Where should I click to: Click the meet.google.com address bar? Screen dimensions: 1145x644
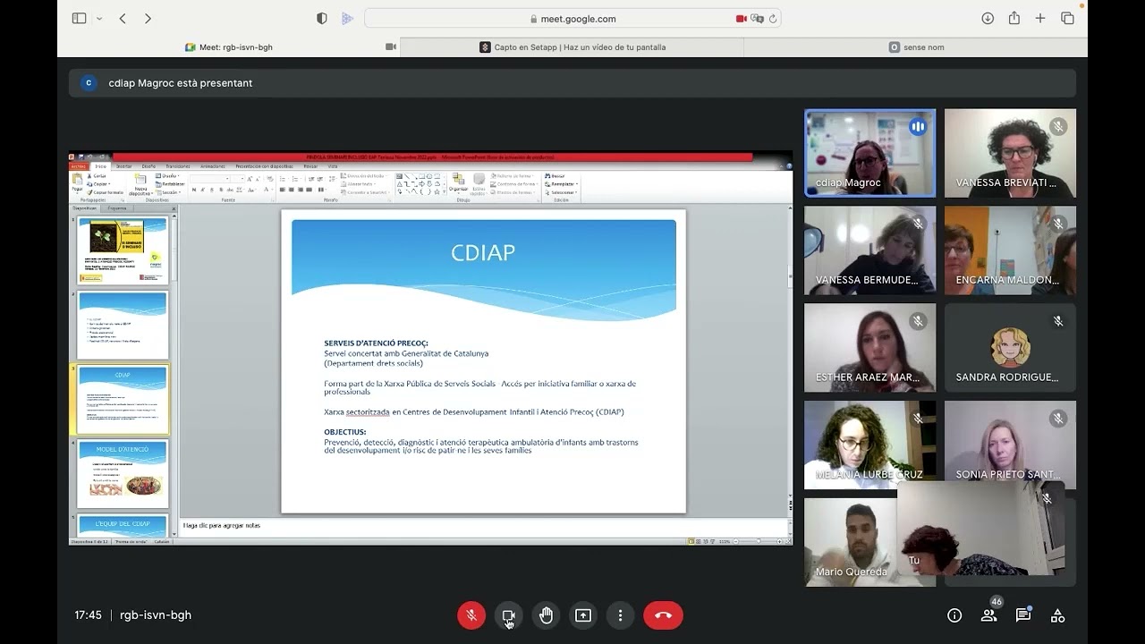point(572,18)
